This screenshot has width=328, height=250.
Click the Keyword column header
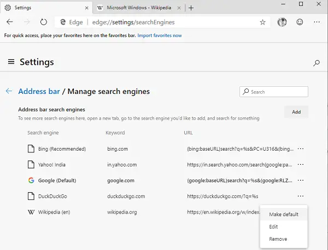click(115, 133)
